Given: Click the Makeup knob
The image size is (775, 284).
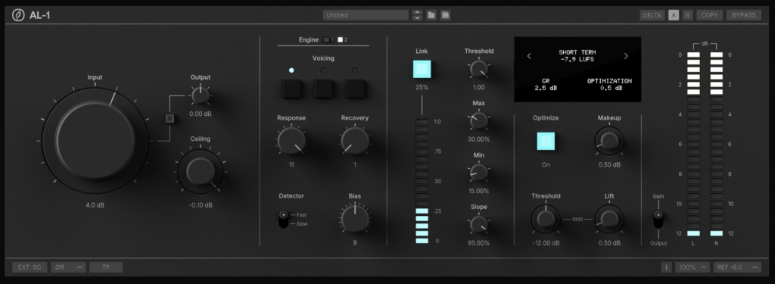Looking at the screenshot, I should pos(609,141).
